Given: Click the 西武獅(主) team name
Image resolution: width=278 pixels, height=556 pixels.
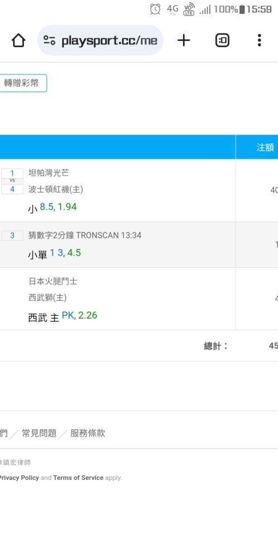Looking at the screenshot, I should 47,297.
